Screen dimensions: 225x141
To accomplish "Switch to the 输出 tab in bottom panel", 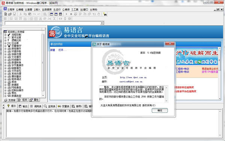I will click(x=23, y=106).
